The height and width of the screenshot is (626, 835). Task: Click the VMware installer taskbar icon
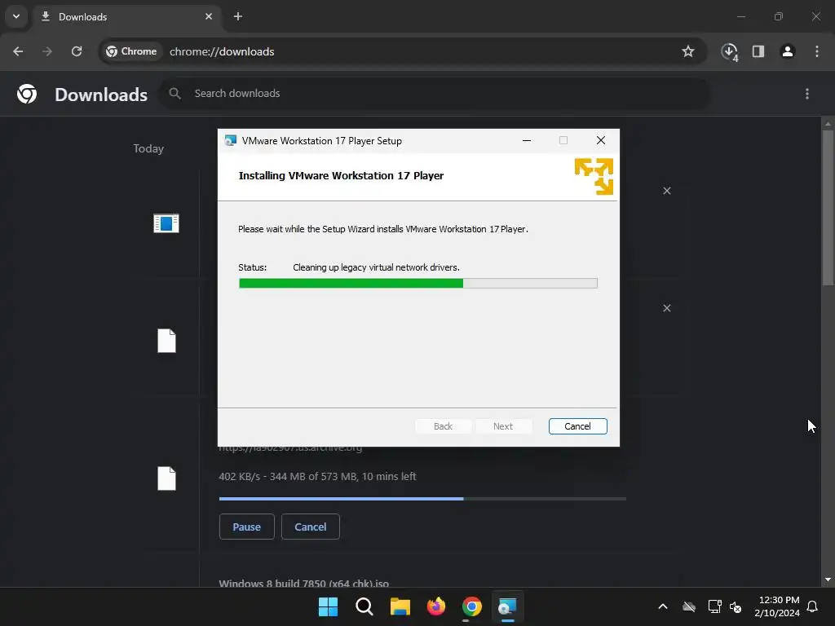click(x=507, y=606)
